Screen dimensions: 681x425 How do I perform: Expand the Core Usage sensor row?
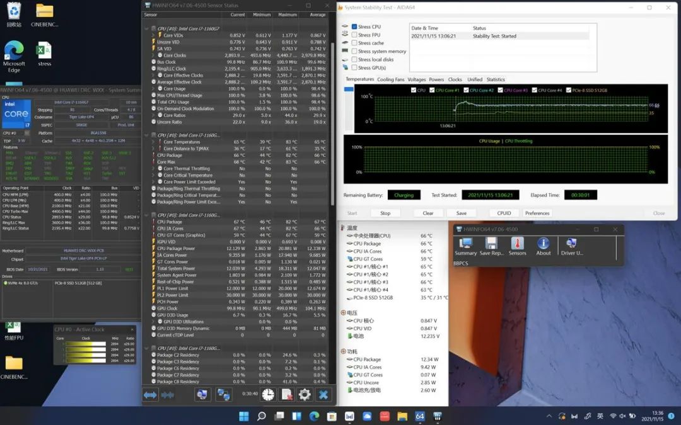tap(153, 89)
